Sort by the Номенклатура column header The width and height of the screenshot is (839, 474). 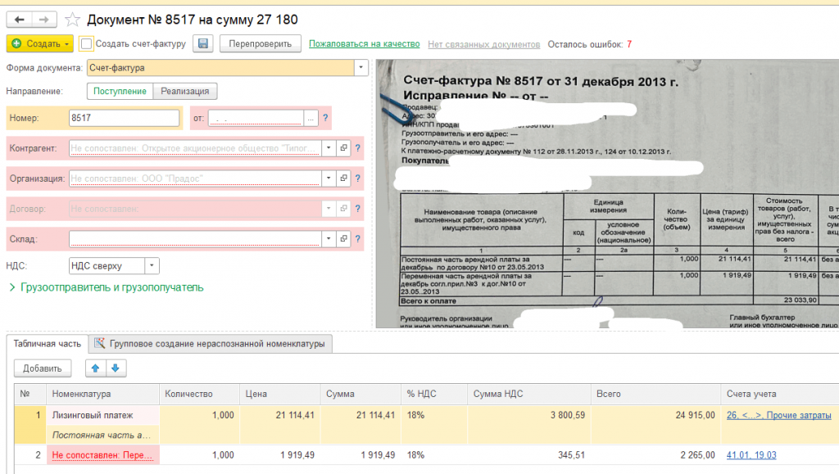102,394
